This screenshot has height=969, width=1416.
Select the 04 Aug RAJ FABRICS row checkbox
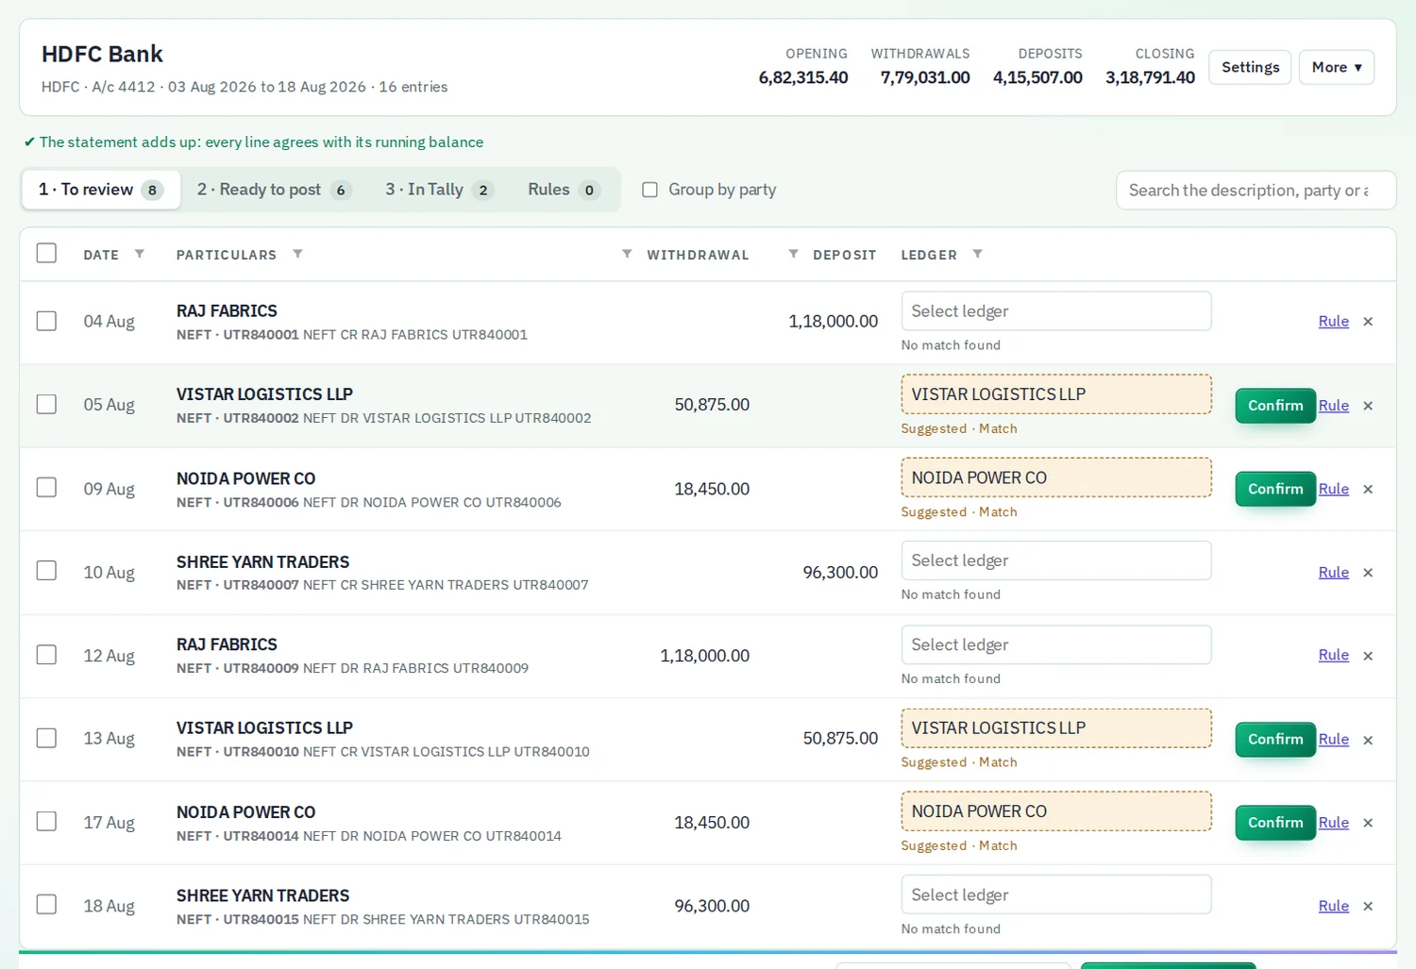pos(46,321)
